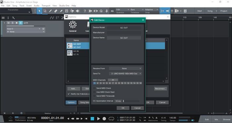This screenshot has width=232, height=123.
Task: Select the Split tool
Action: 50,11
